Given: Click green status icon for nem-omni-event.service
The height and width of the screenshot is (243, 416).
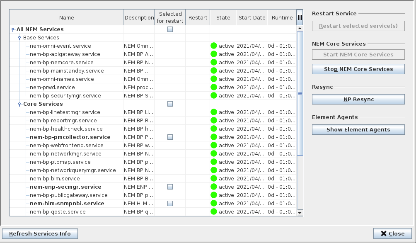Looking at the screenshot, I should (x=214, y=46).
